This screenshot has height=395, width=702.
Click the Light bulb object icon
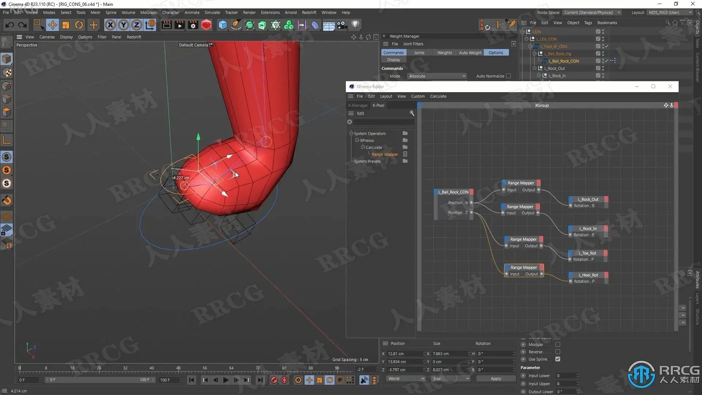point(355,25)
